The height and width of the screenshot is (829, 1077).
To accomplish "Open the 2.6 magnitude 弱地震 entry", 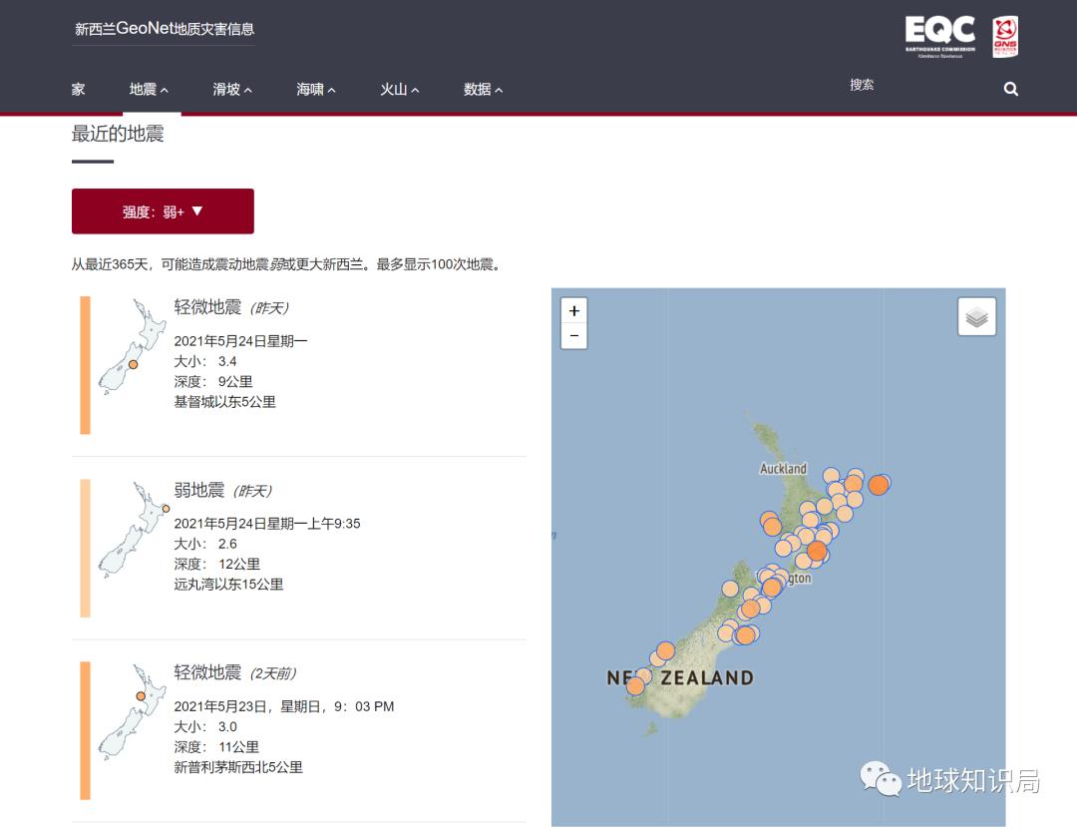I will 199,490.
